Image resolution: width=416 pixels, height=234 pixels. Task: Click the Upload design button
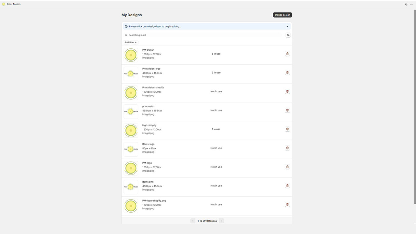tap(282, 15)
